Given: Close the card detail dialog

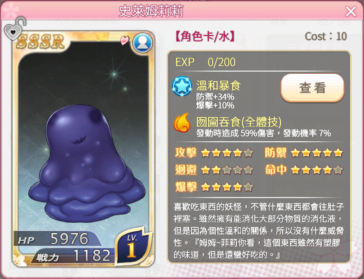Looking at the screenshot, I should (x=351, y=11).
